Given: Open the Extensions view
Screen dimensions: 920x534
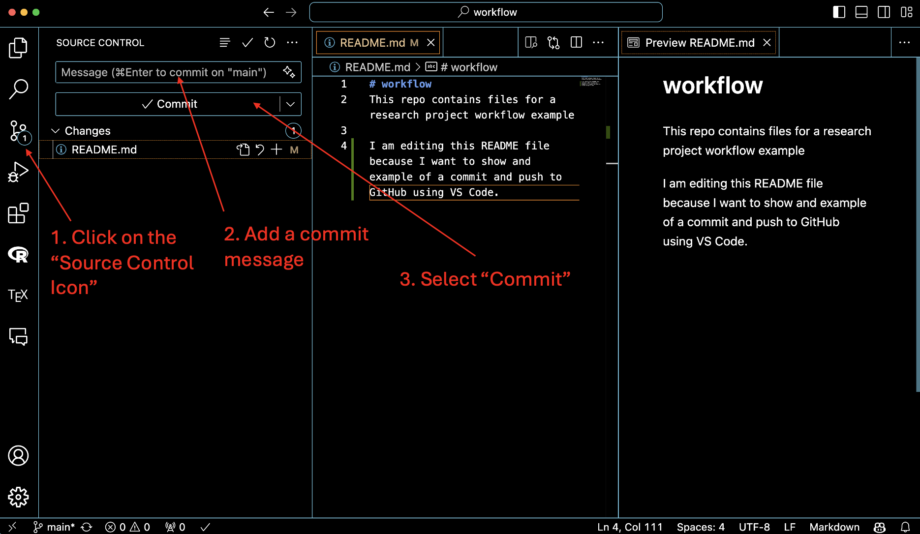Looking at the screenshot, I should pos(18,213).
